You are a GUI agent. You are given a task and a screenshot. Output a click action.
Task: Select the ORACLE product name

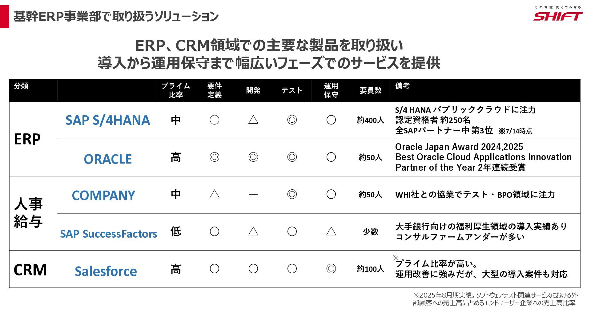tap(108, 159)
